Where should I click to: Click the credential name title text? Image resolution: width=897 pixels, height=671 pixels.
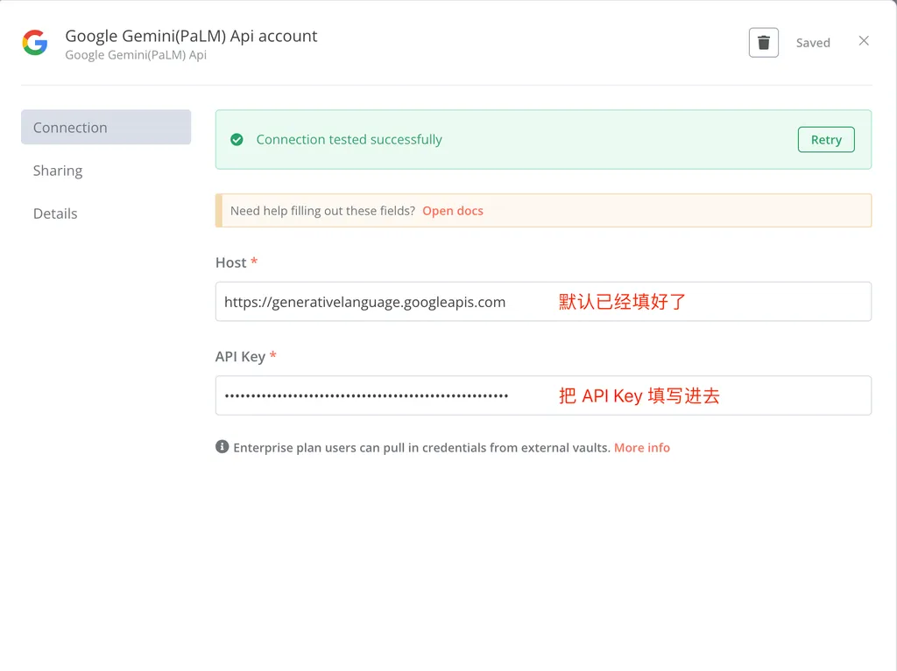191,36
